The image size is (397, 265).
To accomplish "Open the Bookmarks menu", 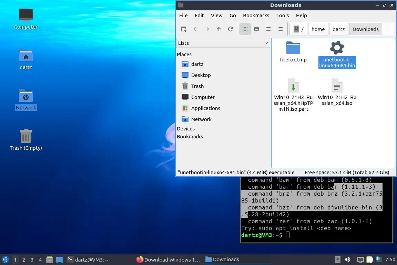I will pyautogui.click(x=256, y=16).
